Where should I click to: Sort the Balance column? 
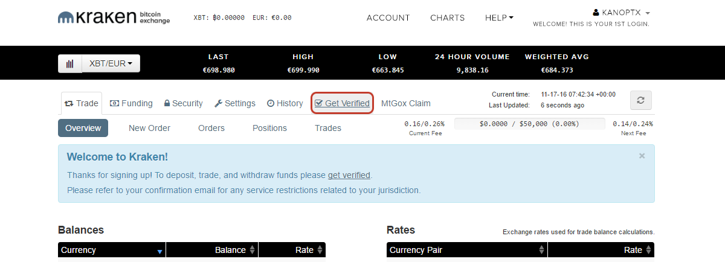click(252, 250)
